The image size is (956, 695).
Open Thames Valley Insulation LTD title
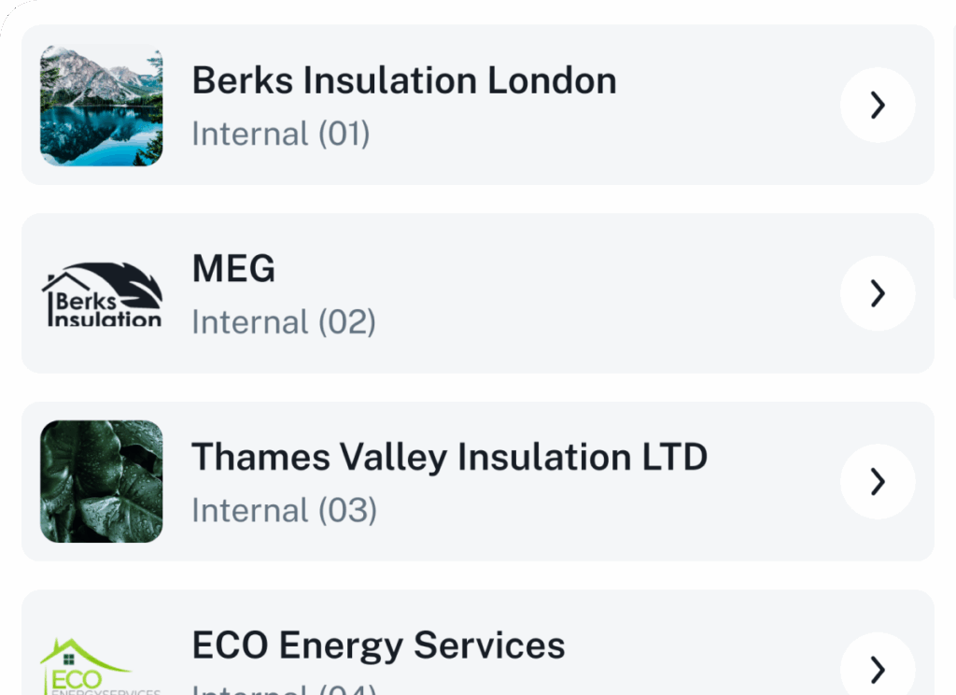pos(449,458)
